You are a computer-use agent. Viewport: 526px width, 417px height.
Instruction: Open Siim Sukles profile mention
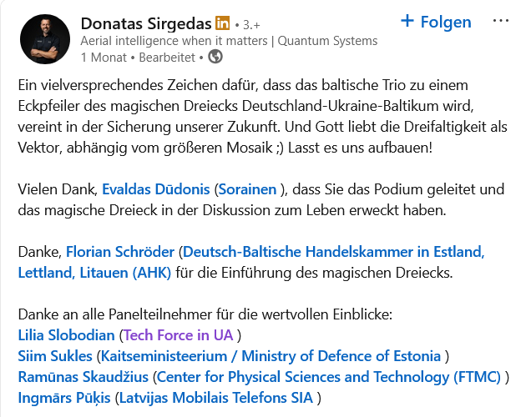[54, 356]
